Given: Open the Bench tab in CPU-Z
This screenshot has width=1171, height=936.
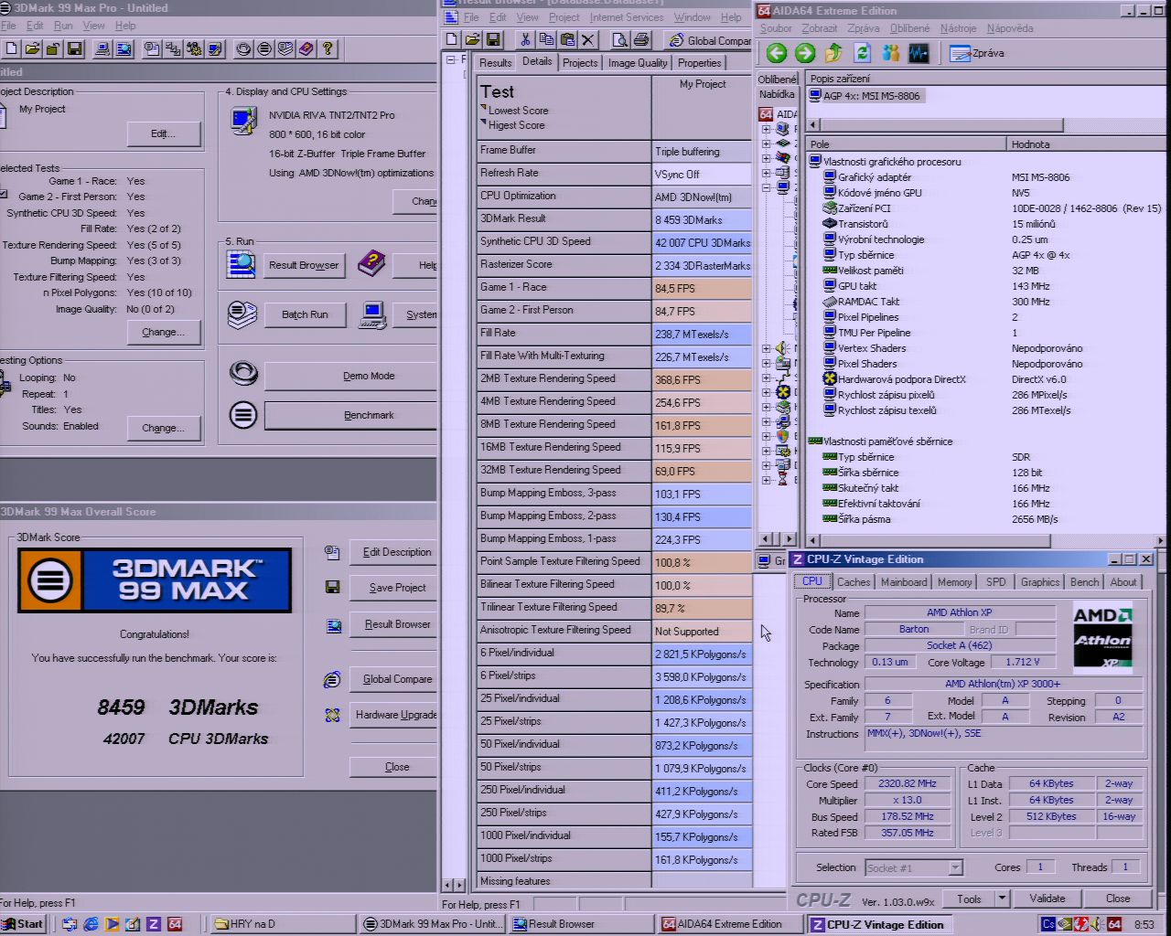Looking at the screenshot, I should coord(1084,582).
